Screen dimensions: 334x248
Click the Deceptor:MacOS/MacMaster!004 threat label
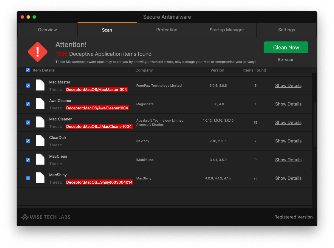[x=97, y=90]
